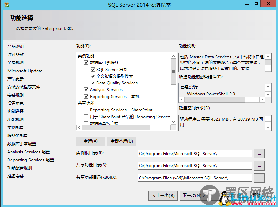Toggle Reporting Services - 本机 checkbox
The width and height of the screenshot is (278, 207).
coord(86,97)
